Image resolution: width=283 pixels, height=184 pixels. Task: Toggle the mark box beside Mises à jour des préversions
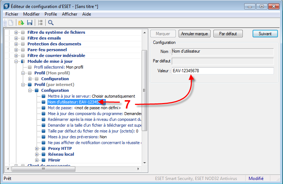[x=43, y=137]
